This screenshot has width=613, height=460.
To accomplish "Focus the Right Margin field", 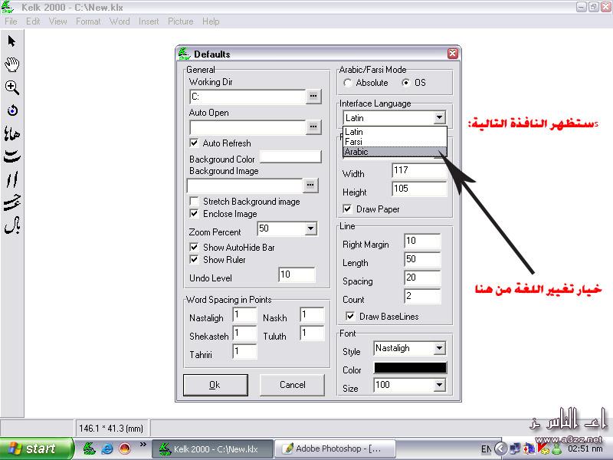I will click(423, 241).
